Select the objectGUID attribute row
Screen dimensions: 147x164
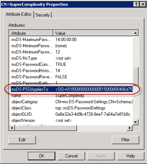click(x=71, y=114)
